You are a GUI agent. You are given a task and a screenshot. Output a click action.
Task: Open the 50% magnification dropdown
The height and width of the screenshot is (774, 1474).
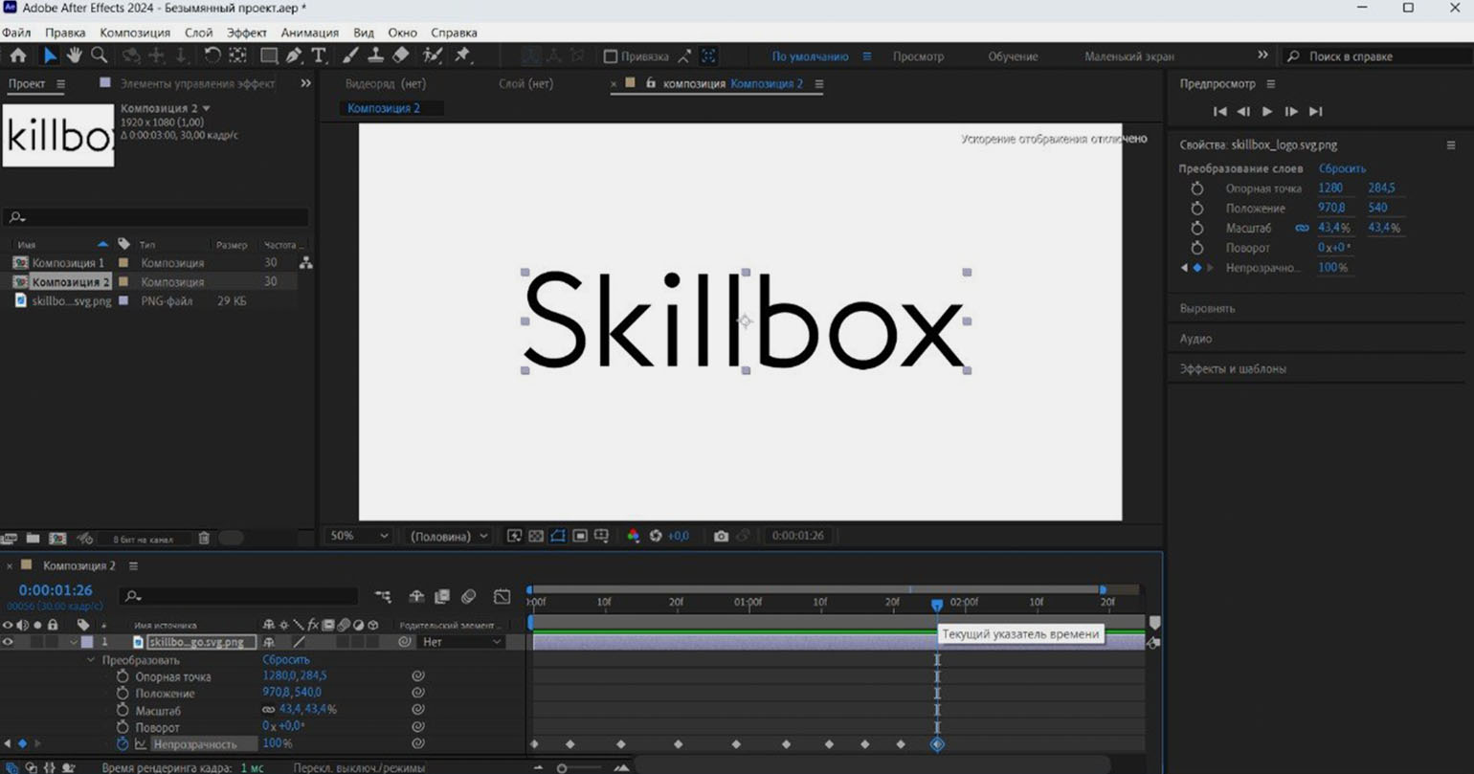[x=359, y=536]
